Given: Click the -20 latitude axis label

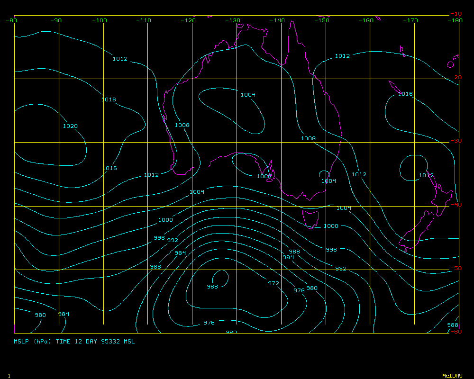Looking at the screenshot, I should (x=455, y=77).
